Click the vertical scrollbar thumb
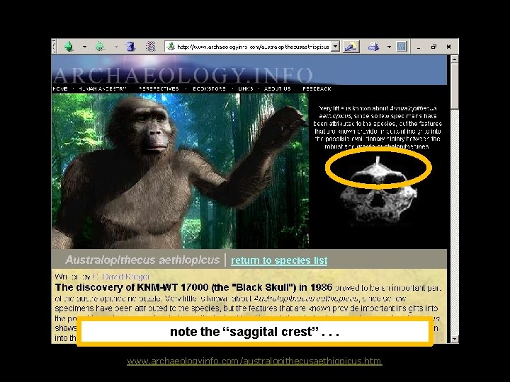510x382 pixels. pyautogui.click(x=454, y=86)
